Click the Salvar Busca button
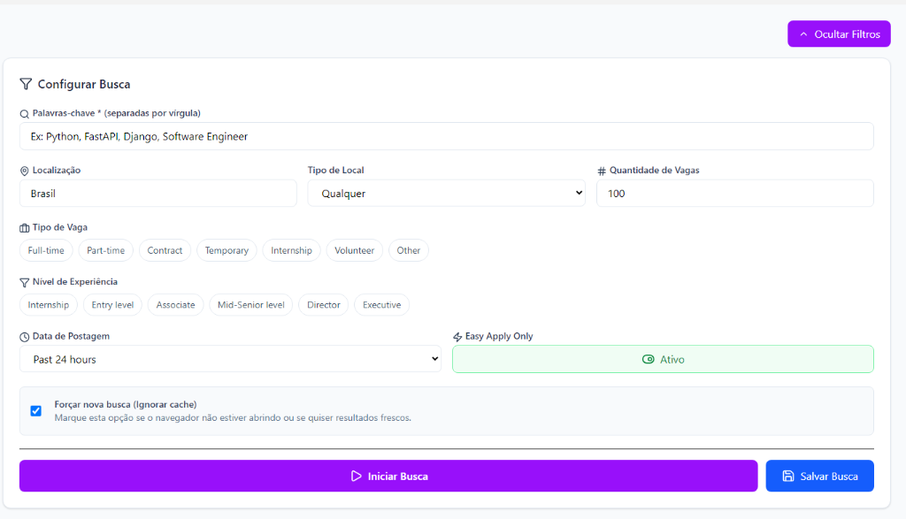Image resolution: width=906 pixels, height=519 pixels. pos(819,476)
